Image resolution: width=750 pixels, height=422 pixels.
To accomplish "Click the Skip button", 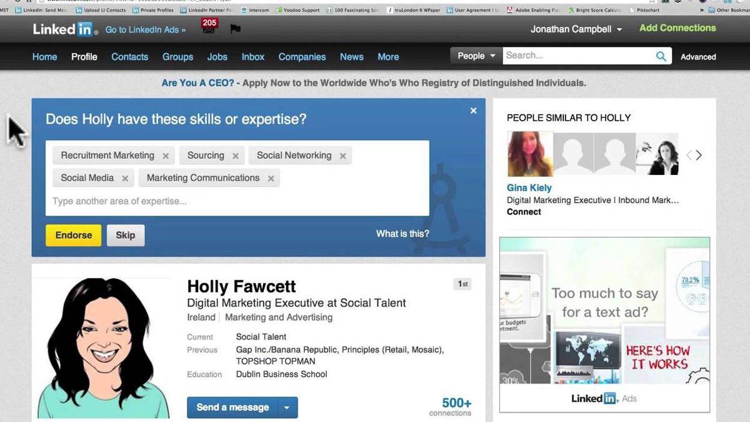I will coord(125,235).
